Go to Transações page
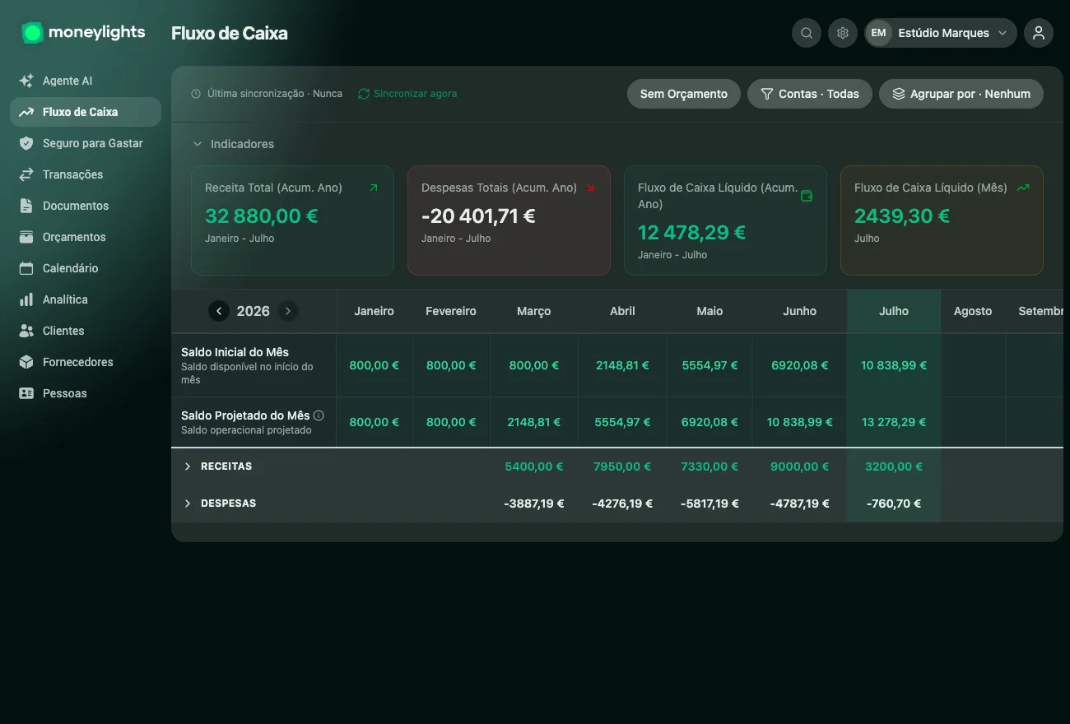This screenshot has height=724, width=1070. pos(86,174)
